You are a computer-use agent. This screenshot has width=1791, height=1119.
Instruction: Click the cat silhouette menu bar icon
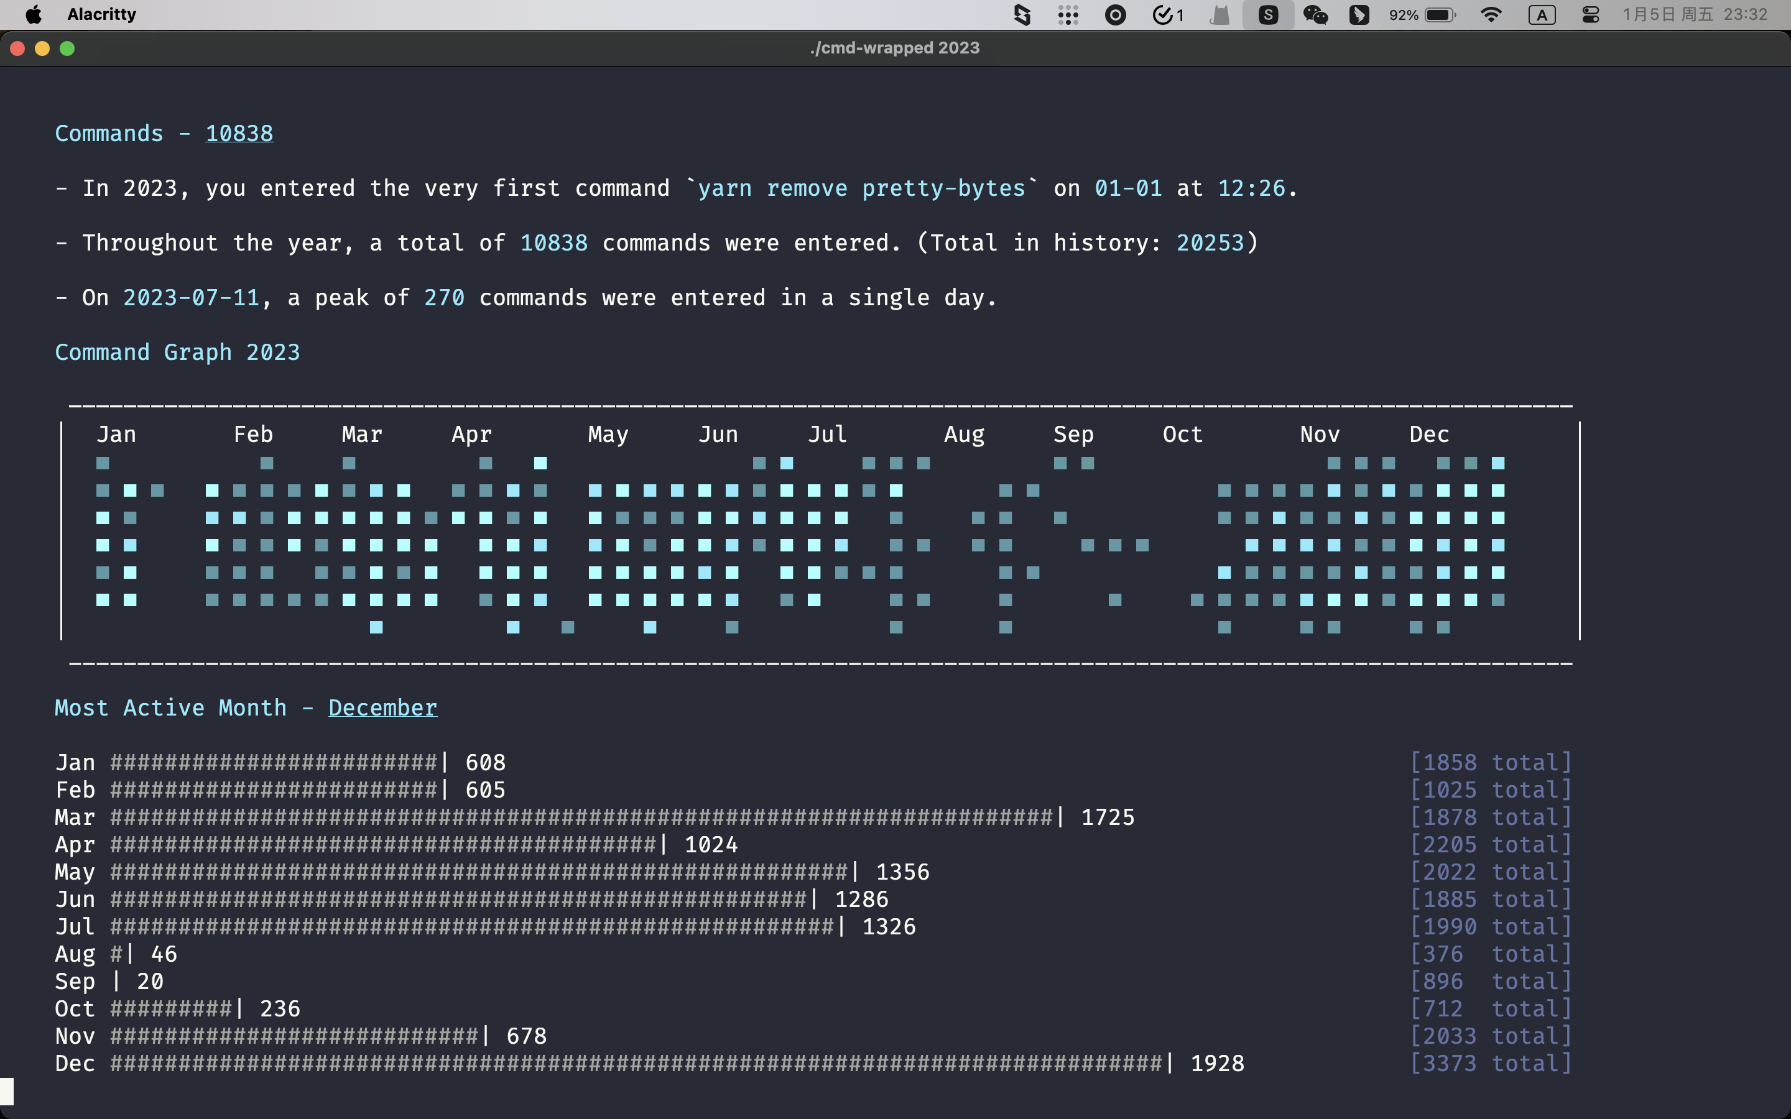tap(1219, 15)
